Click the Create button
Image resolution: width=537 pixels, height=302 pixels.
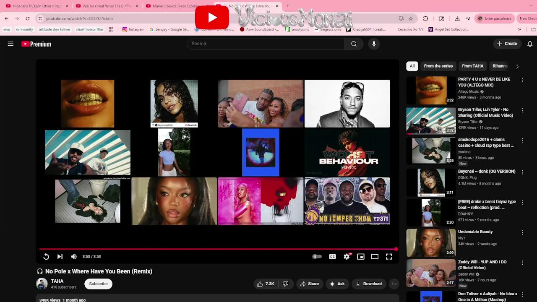tap(507, 44)
